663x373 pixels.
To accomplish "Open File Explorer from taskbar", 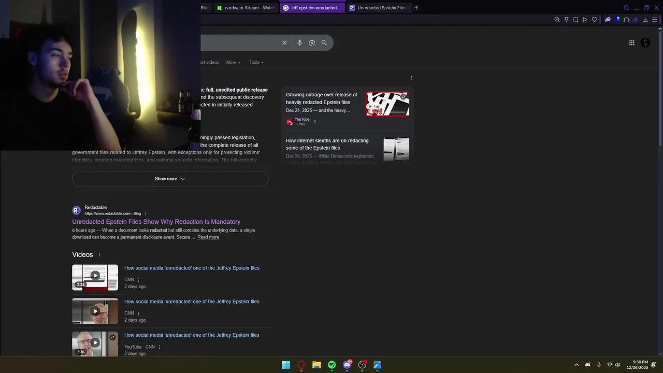I will point(316,365).
